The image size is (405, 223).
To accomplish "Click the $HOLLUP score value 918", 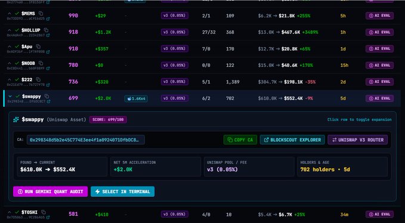I will click(x=73, y=32).
